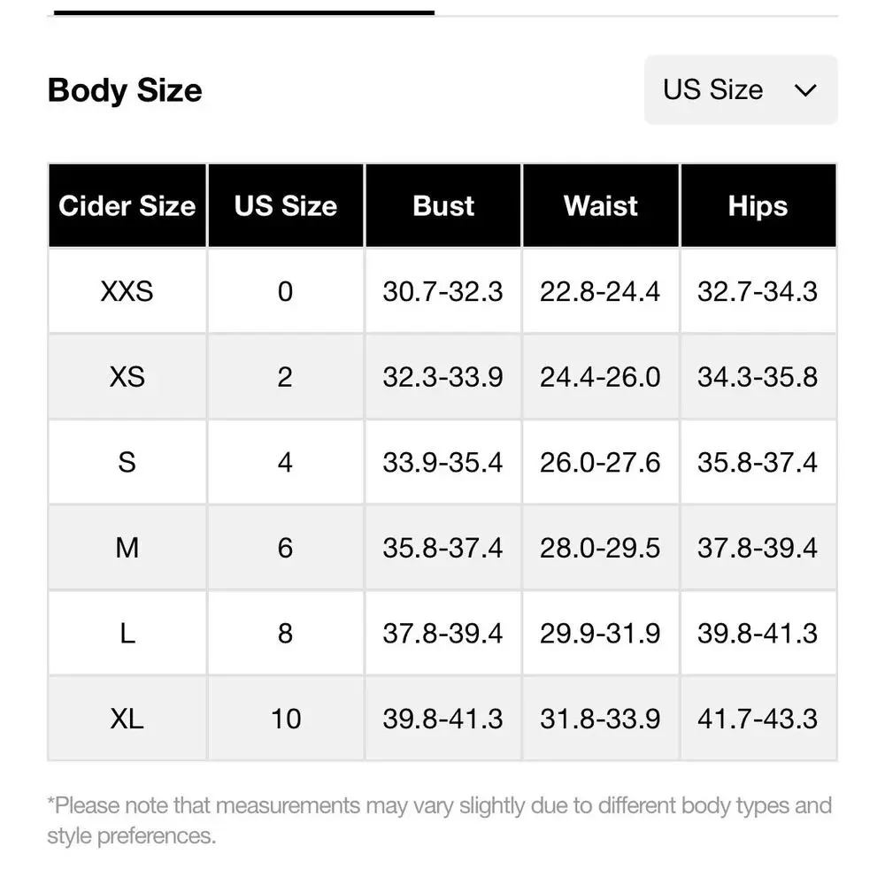
Task: Click the S size row label
Action: [127, 462]
